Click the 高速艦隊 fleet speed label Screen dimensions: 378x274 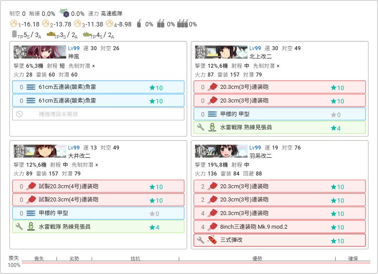pyautogui.click(x=112, y=14)
